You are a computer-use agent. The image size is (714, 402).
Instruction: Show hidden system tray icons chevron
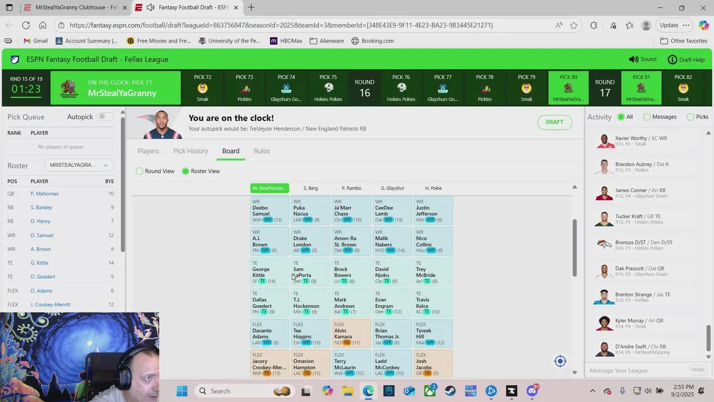point(592,391)
